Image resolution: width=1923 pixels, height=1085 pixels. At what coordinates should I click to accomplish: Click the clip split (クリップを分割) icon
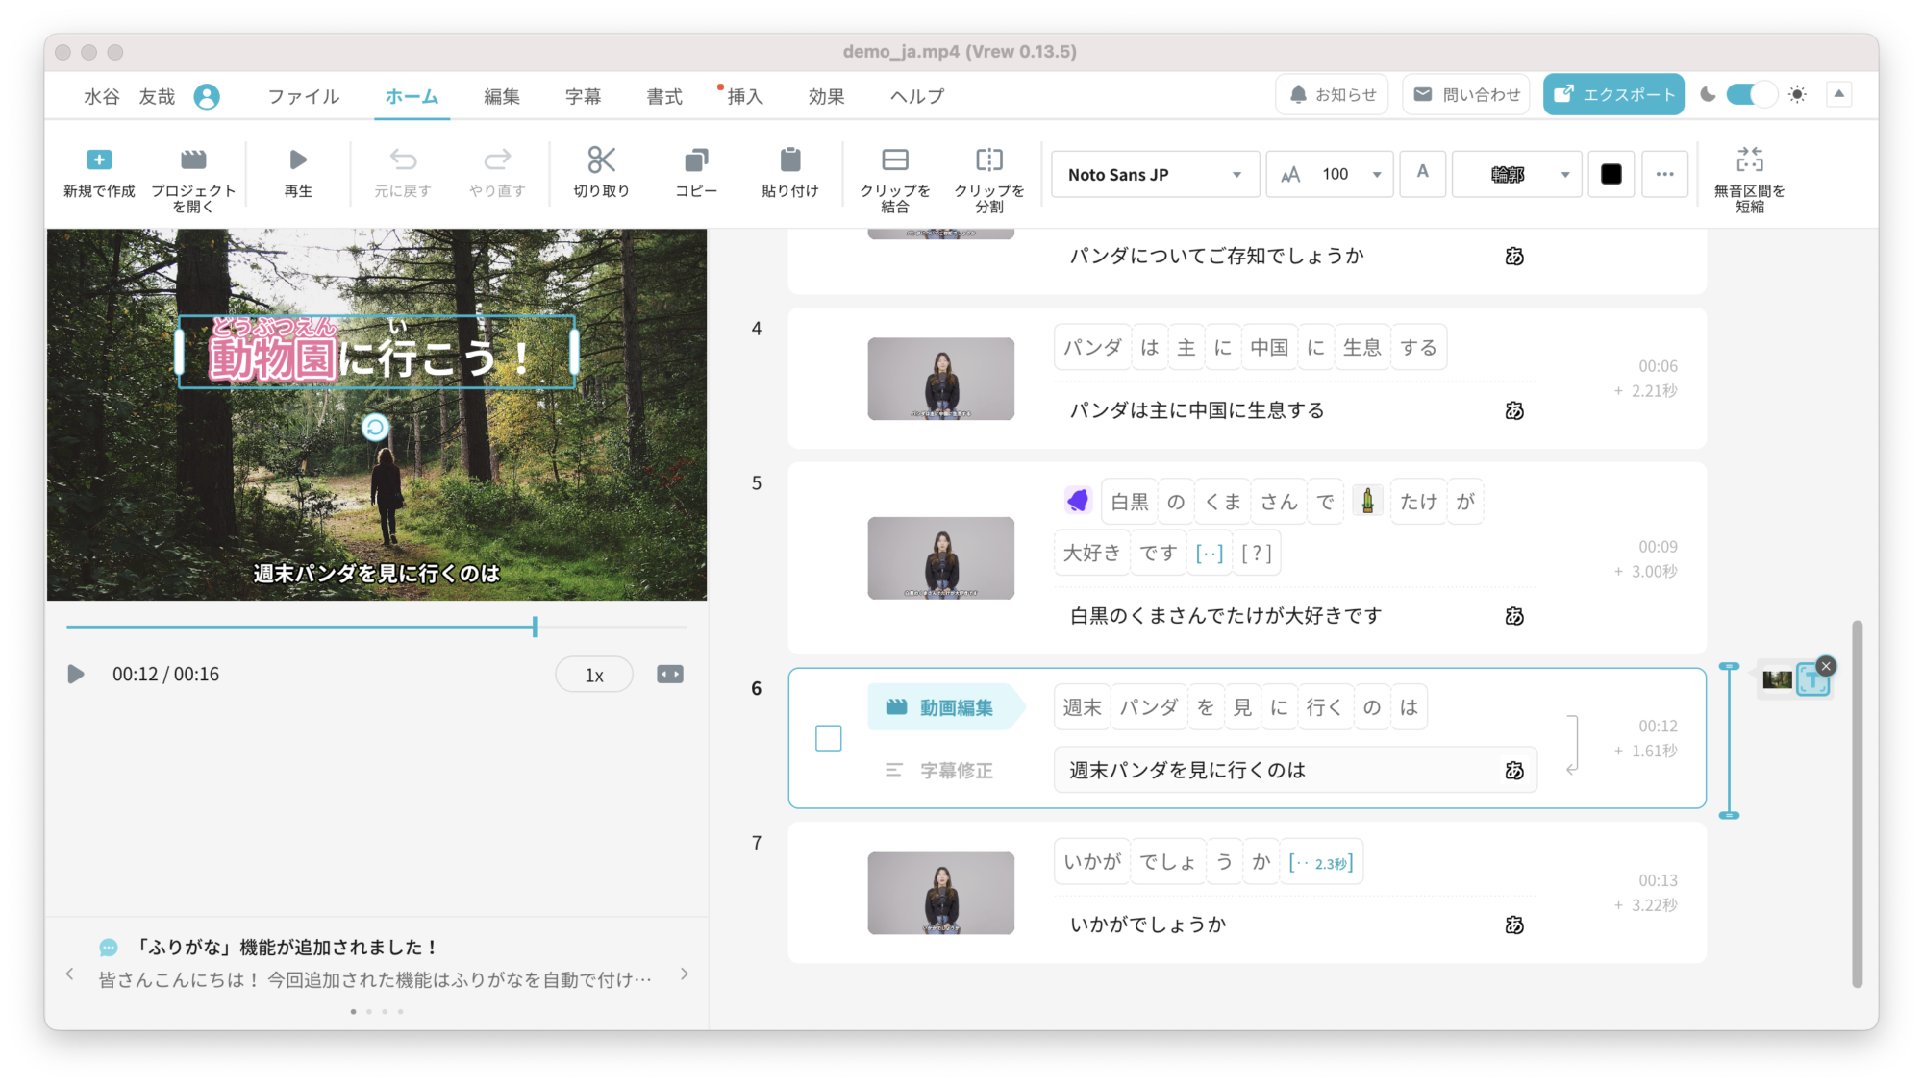(988, 160)
